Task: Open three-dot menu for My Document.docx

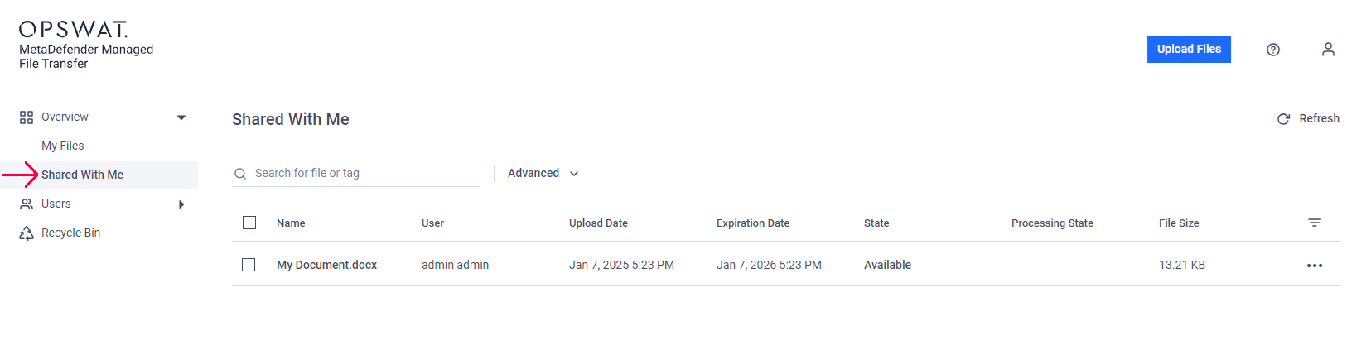Action: [1315, 266]
